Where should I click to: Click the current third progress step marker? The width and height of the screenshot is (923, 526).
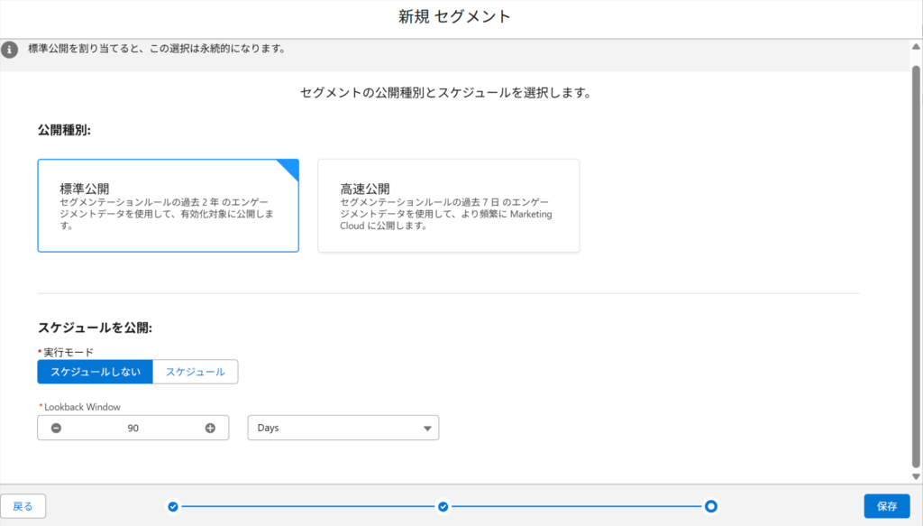coord(711,506)
